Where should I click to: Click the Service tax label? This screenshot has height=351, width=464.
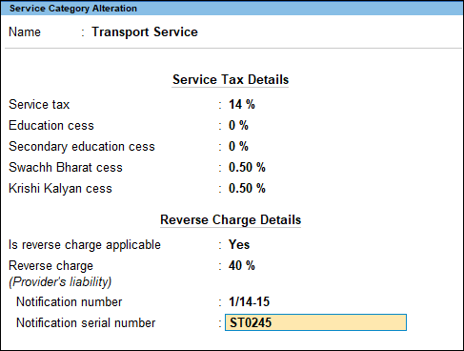39,105
